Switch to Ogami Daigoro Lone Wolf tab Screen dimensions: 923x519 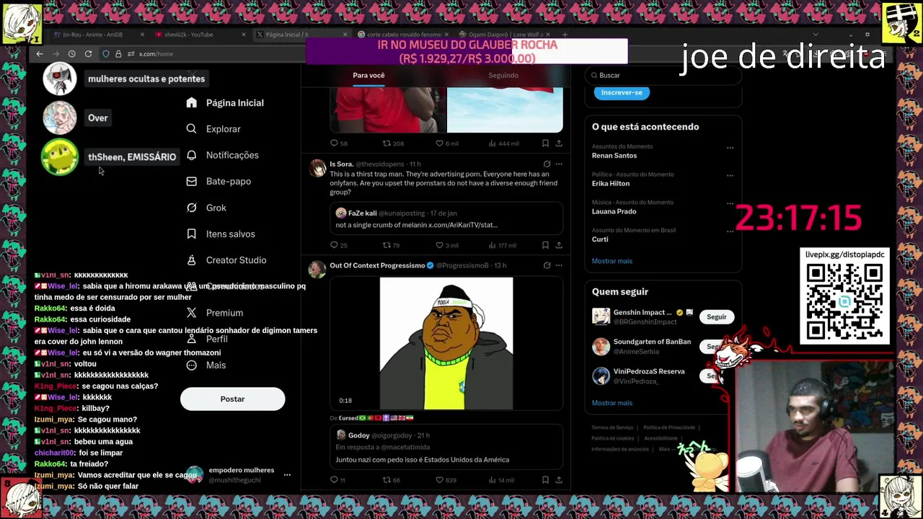tap(505, 35)
